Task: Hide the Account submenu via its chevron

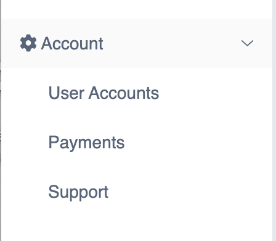Action: tap(247, 43)
